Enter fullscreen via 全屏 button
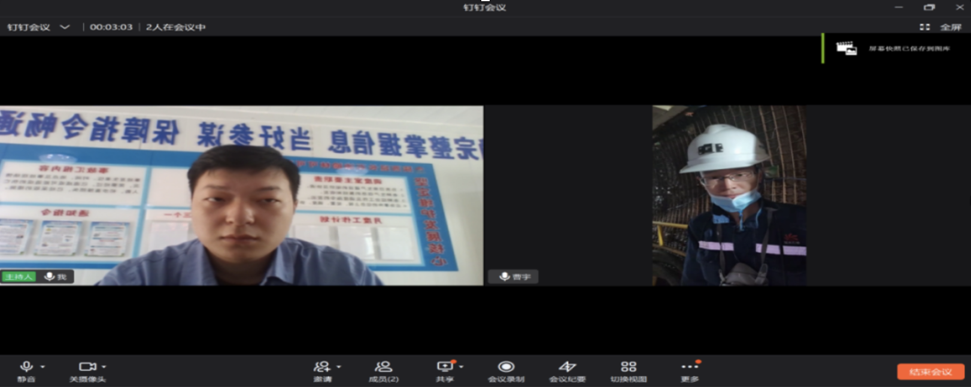Image resolution: width=971 pixels, height=387 pixels. pyautogui.click(x=942, y=27)
